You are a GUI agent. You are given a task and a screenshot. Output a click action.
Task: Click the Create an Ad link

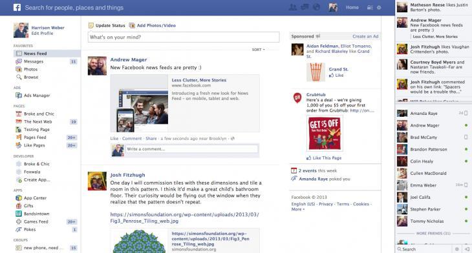coord(365,36)
